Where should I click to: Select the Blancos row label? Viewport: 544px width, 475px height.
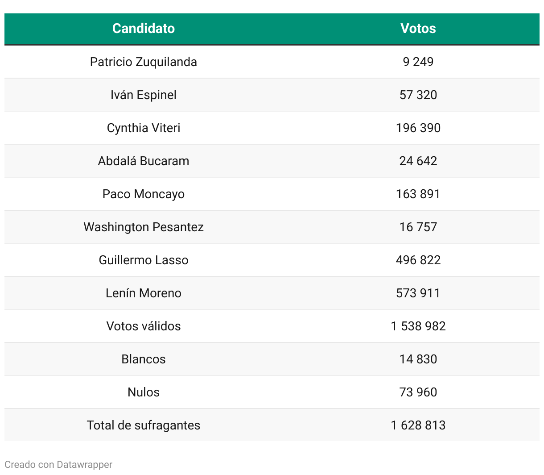point(144,359)
